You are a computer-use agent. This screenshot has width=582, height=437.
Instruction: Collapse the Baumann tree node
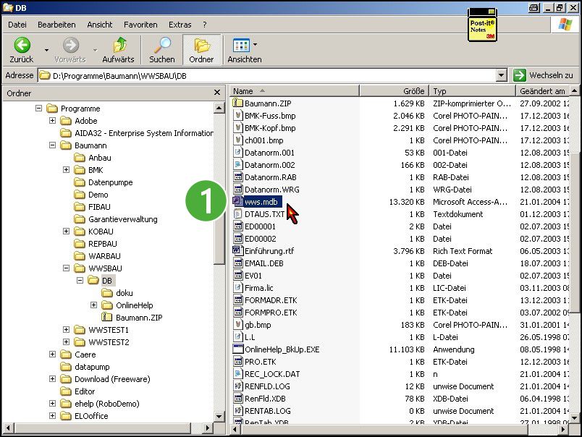(52, 145)
